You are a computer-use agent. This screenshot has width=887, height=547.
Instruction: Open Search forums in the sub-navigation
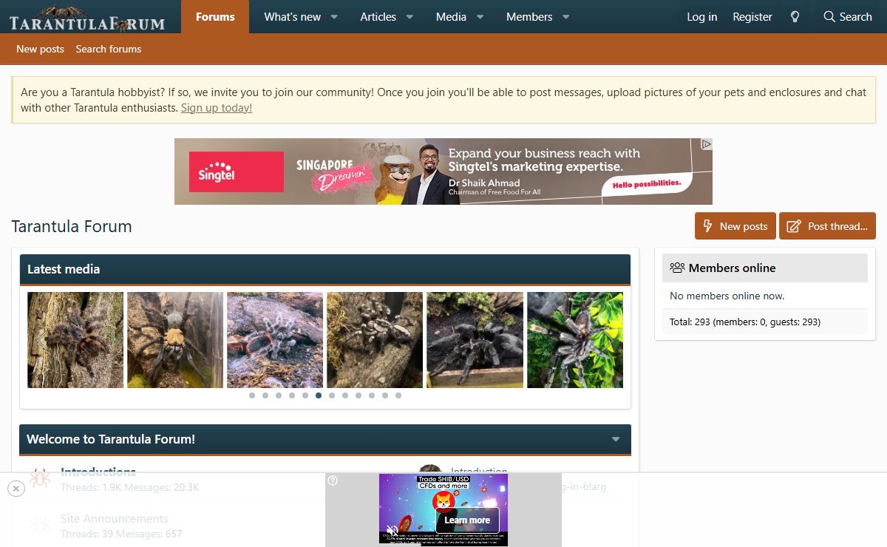click(109, 49)
